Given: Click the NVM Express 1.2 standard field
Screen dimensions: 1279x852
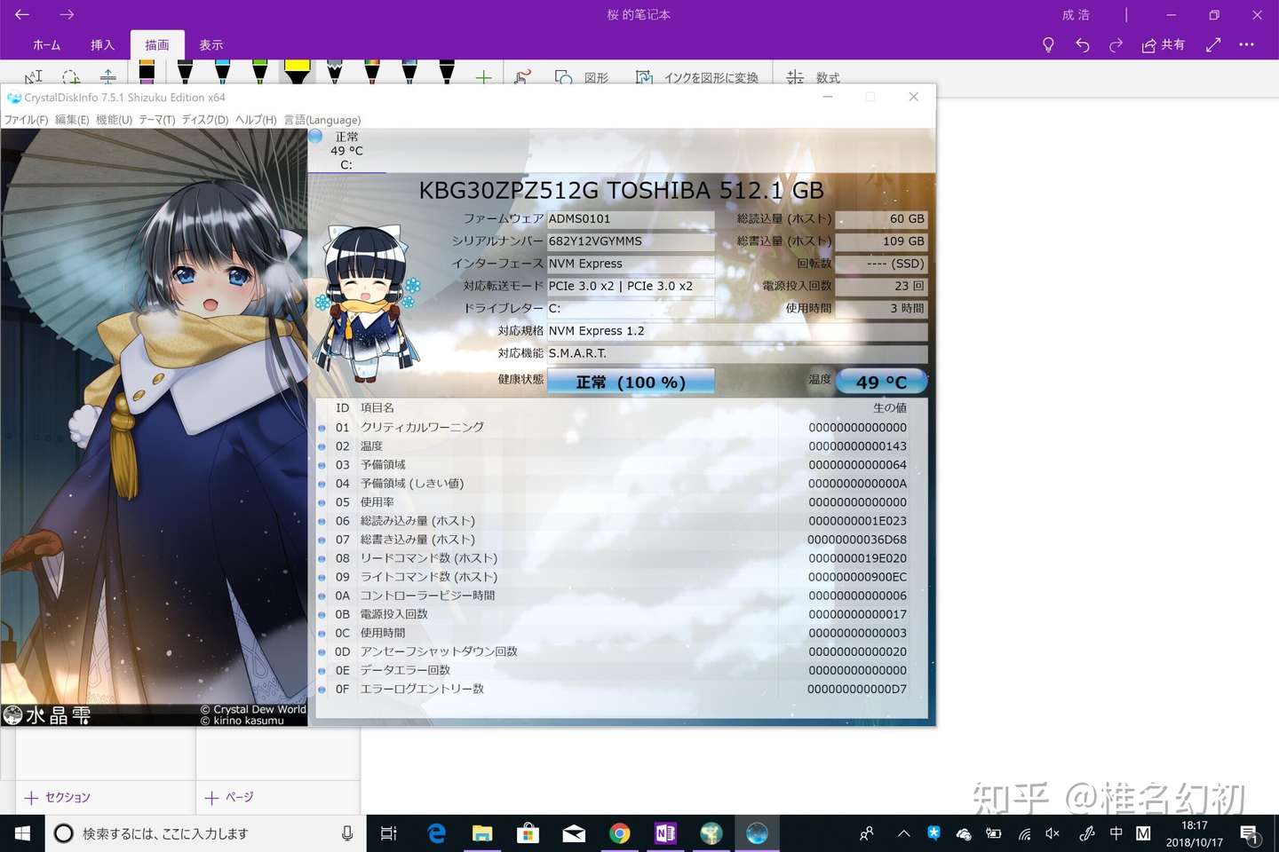Looking at the screenshot, I should 736,331.
